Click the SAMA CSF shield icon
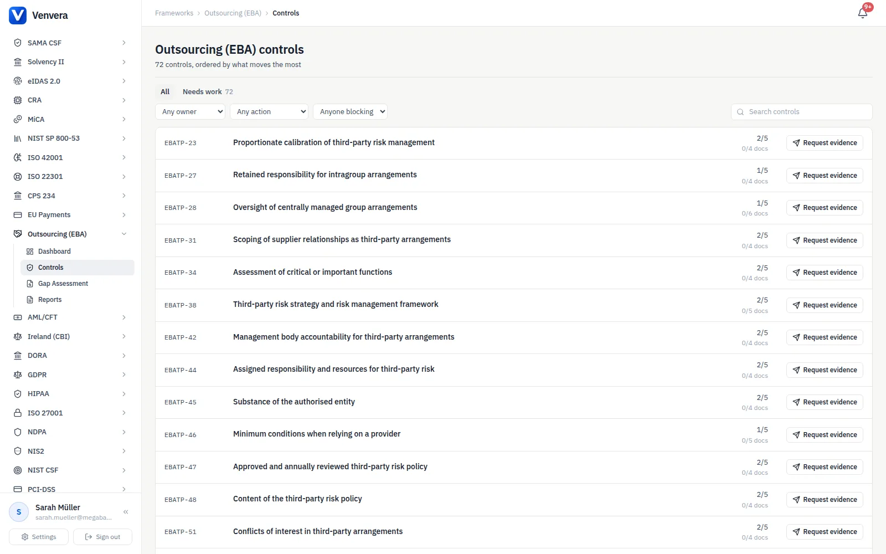The image size is (886, 554). point(18,43)
